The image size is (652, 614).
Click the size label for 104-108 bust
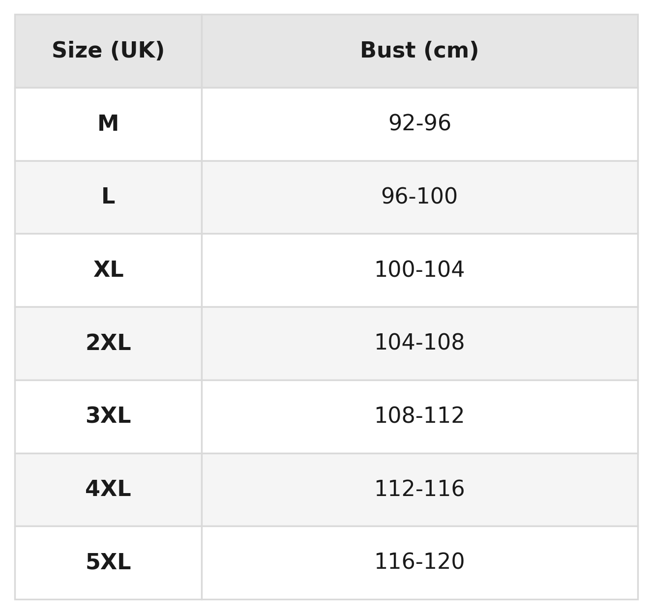(108, 343)
